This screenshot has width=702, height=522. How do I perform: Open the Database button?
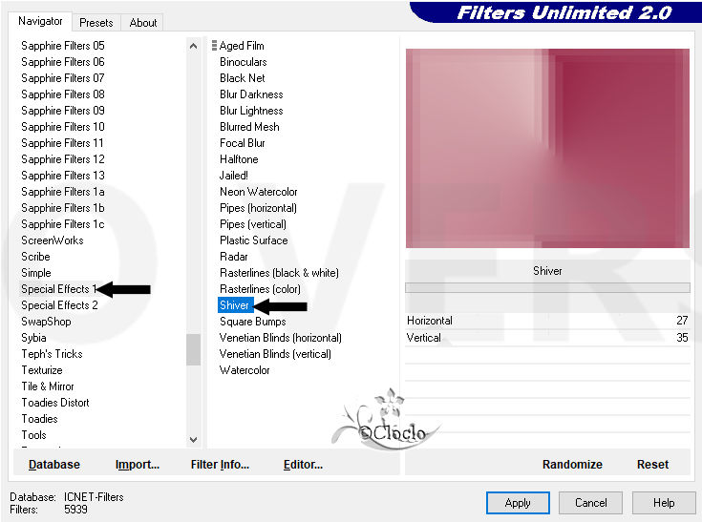tap(54, 465)
